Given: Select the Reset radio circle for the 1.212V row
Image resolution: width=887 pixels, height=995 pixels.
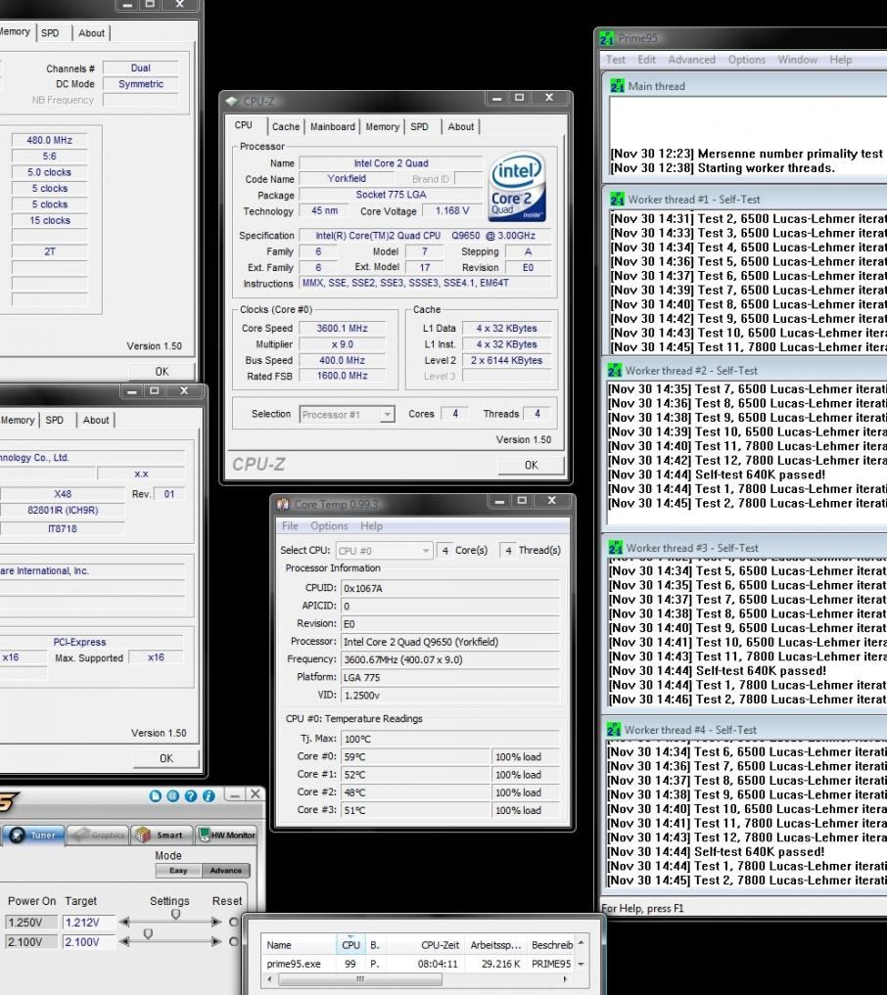Looking at the screenshot, I should 234,922.
